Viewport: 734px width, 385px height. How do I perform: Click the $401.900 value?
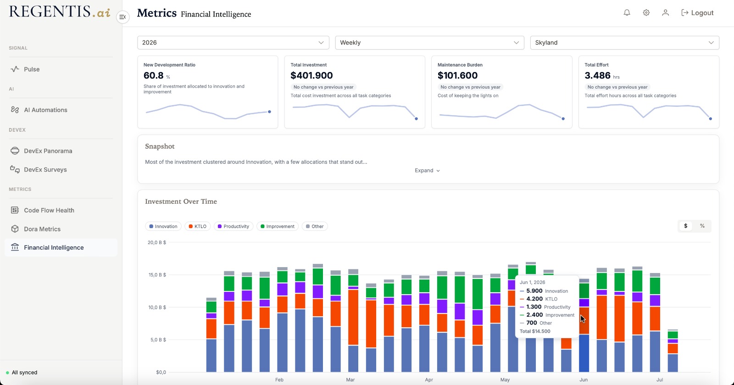click(x=311, y=75)
